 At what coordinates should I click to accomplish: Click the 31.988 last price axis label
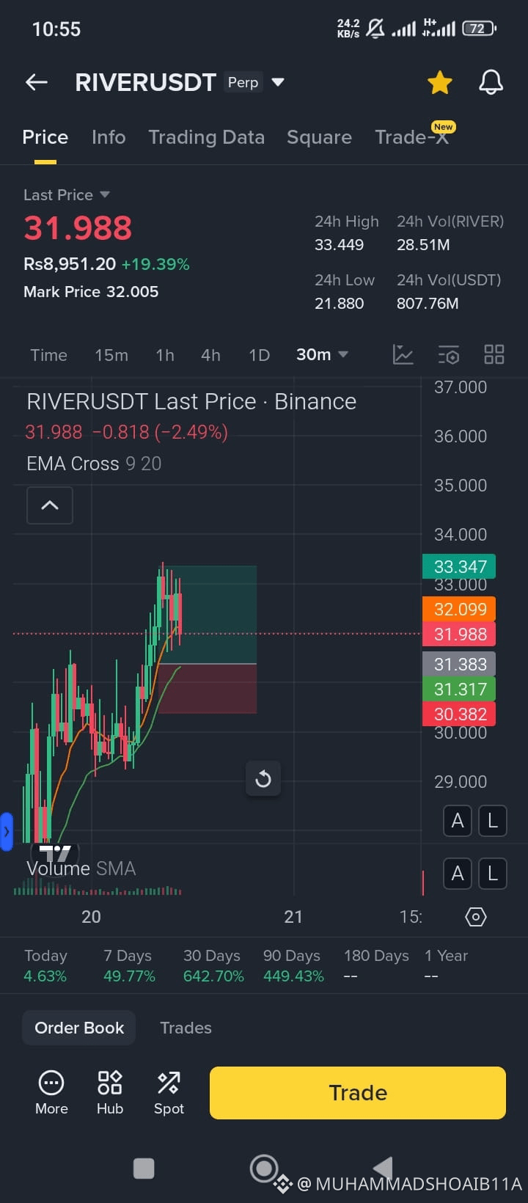point(459,634)
